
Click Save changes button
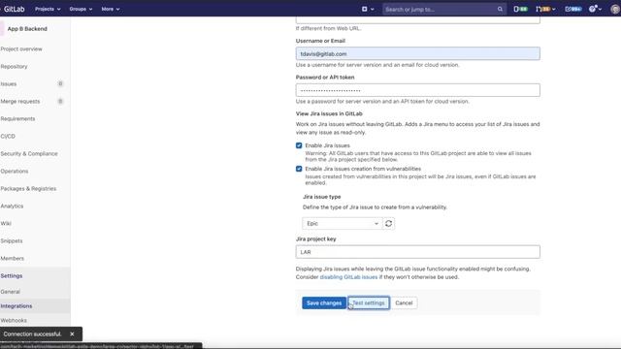324,302
